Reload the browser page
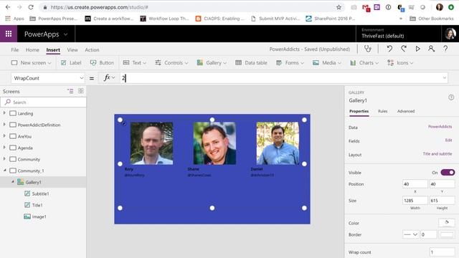The image size is (459, 258). tap(31, 7)
